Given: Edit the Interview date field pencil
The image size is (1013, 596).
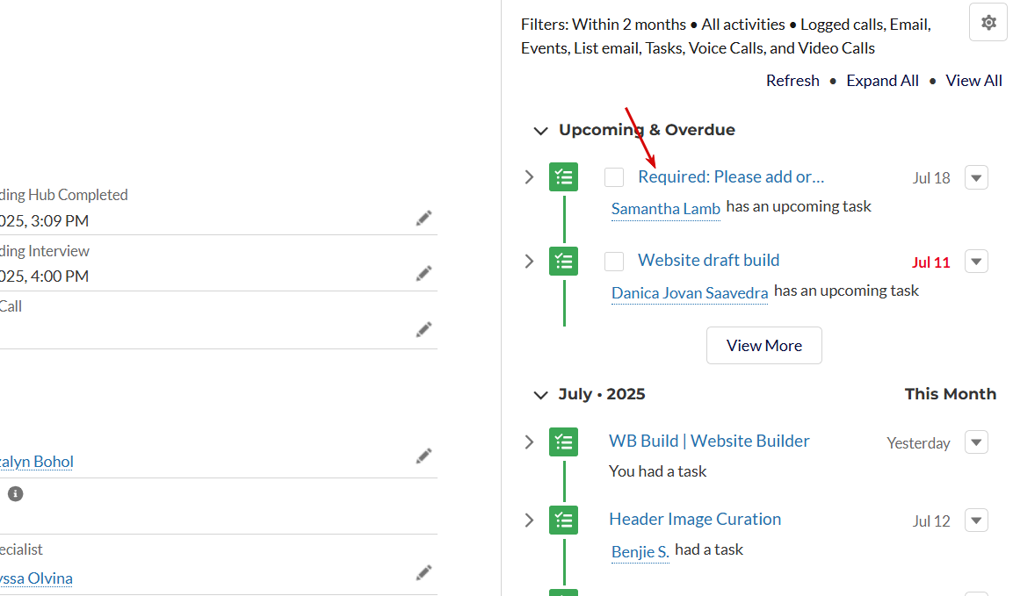Looking at the screenshot, I should click(x=423, y=274).
